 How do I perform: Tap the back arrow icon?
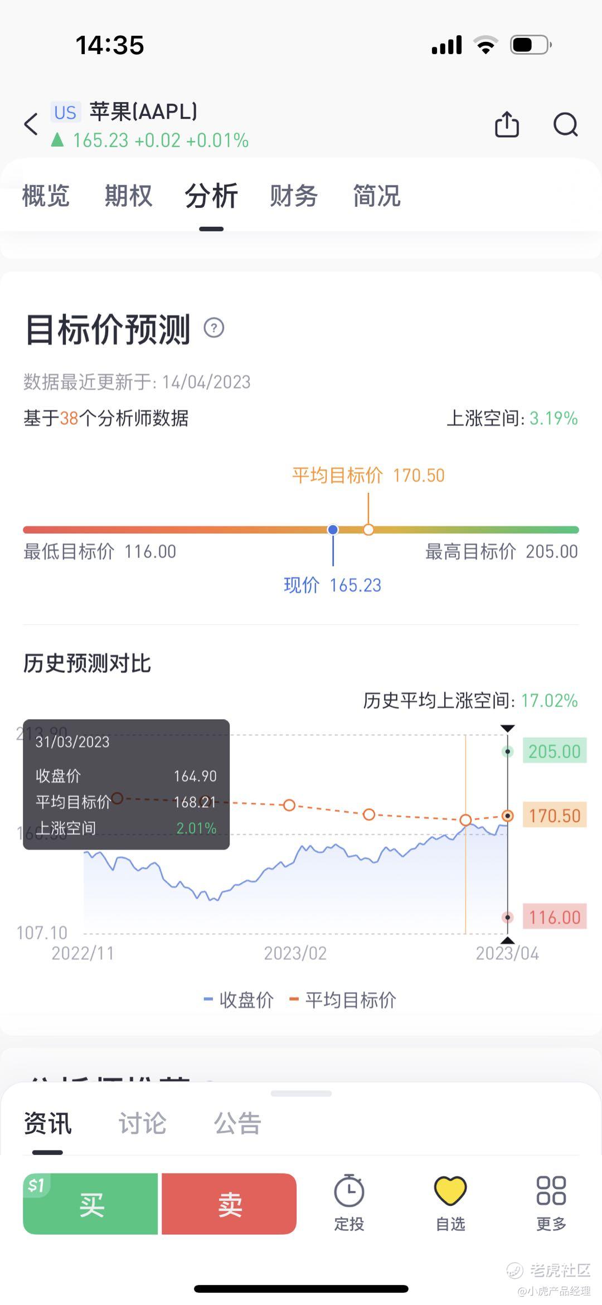tap(31, 124)
